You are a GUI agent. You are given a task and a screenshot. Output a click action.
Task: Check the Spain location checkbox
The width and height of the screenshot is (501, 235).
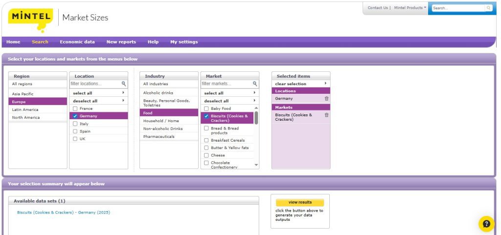point(75,131)
